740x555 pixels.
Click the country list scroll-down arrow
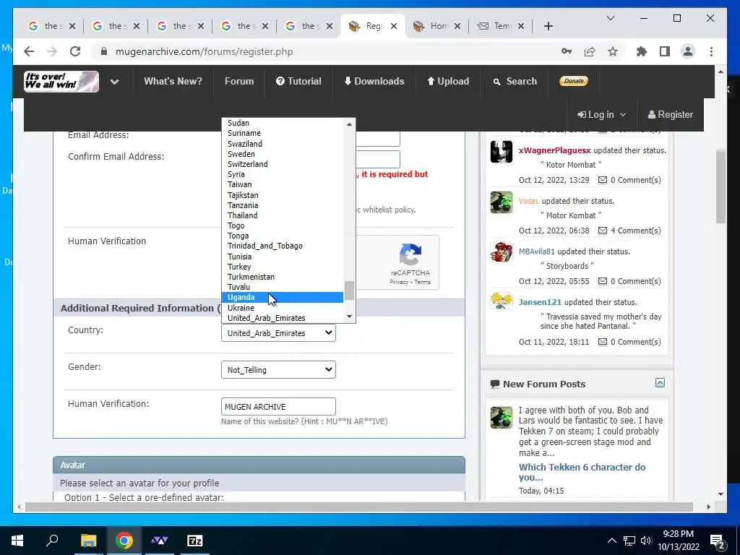click(x=349, y=317)
